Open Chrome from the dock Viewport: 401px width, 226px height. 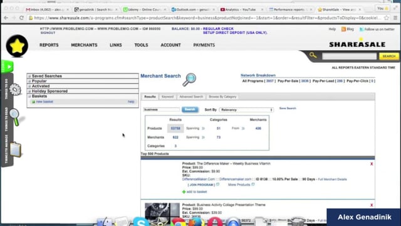point(178,222)
